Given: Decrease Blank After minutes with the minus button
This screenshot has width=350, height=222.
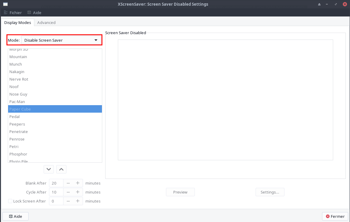Looking at the screenshot, I should point(68,183).
